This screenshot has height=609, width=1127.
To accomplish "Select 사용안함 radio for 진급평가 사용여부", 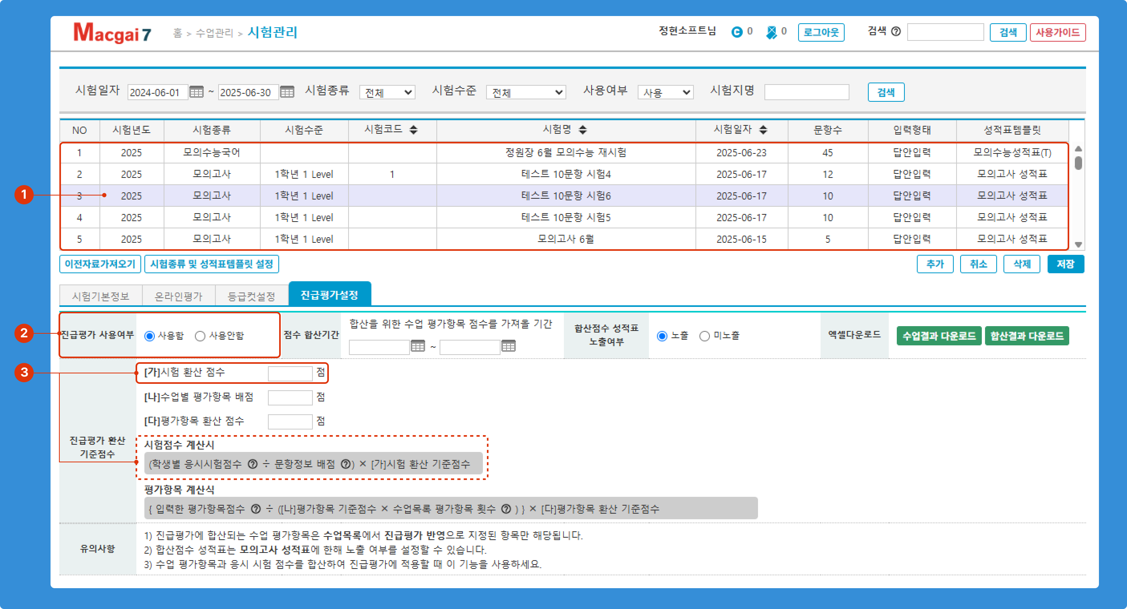I will [200, 336].
